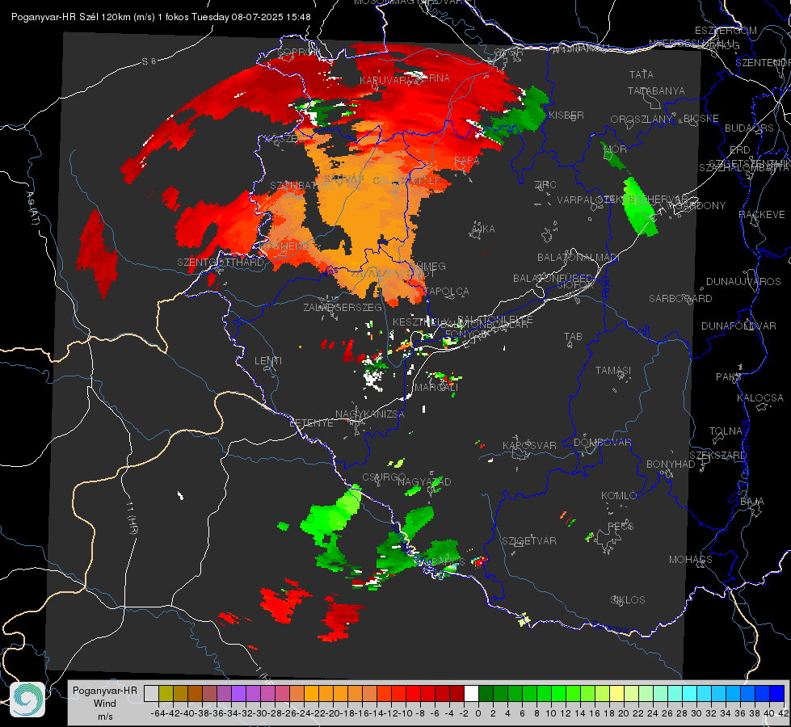Click the LENTI town label

tap(268, 361)
